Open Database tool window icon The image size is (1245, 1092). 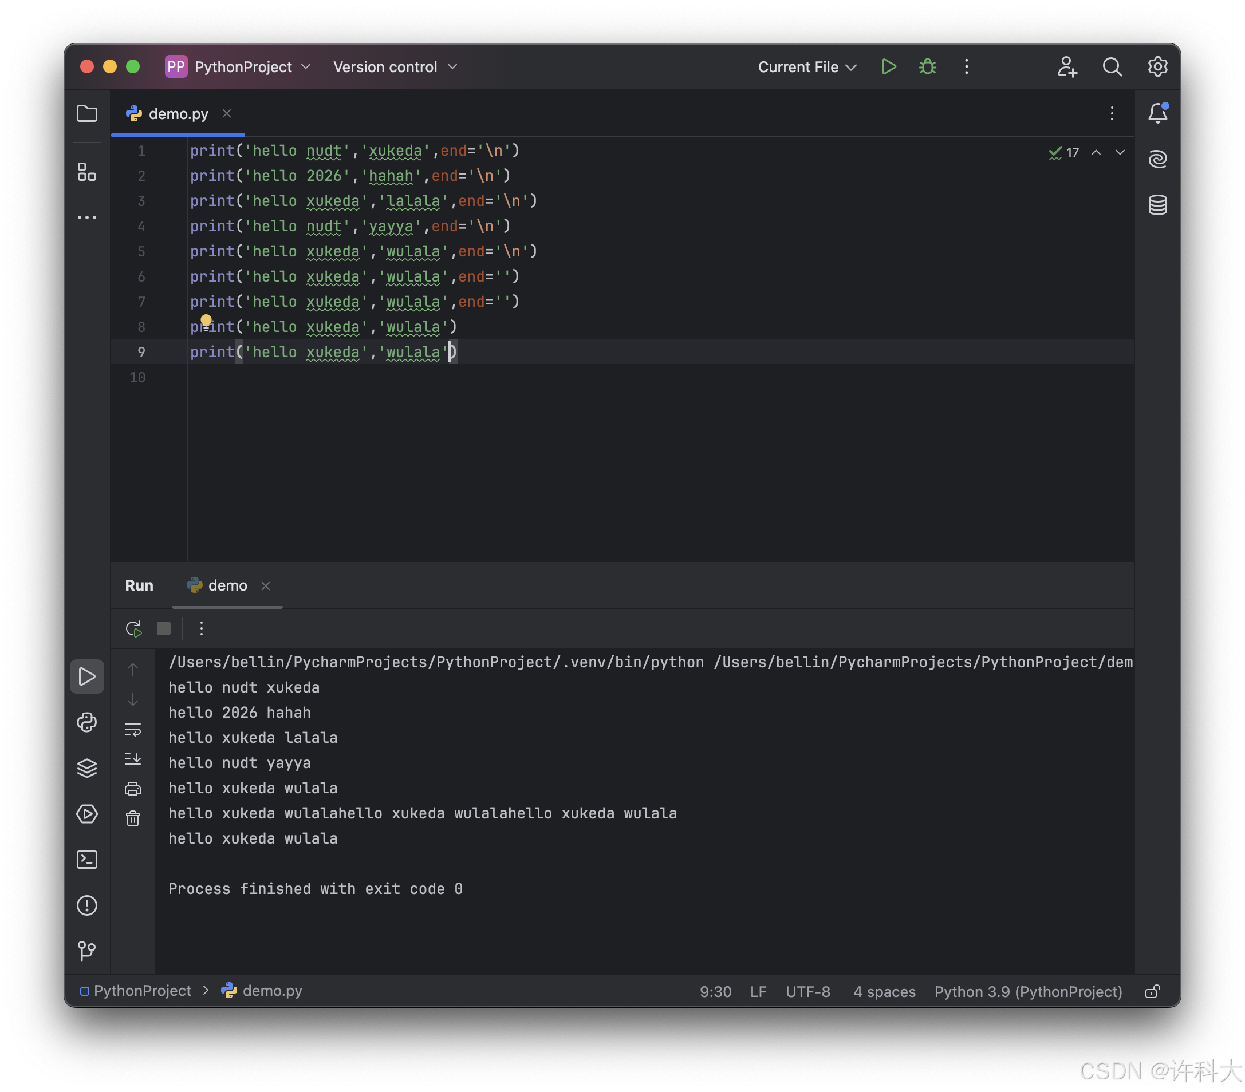pos(1157,205)
